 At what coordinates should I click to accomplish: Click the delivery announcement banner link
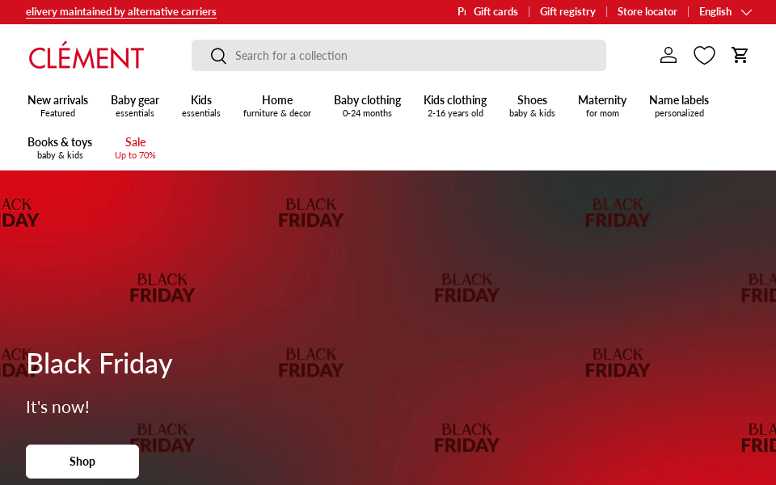tap(121, 11)
